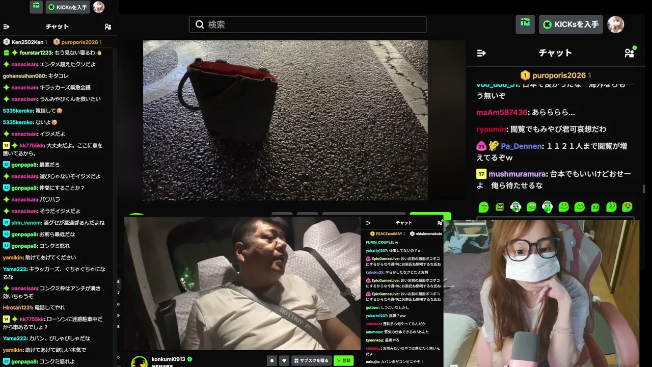Collapse the right chat panel with arrow icon
The width and height of the screenshot is (652, 367).
point(481,53)
